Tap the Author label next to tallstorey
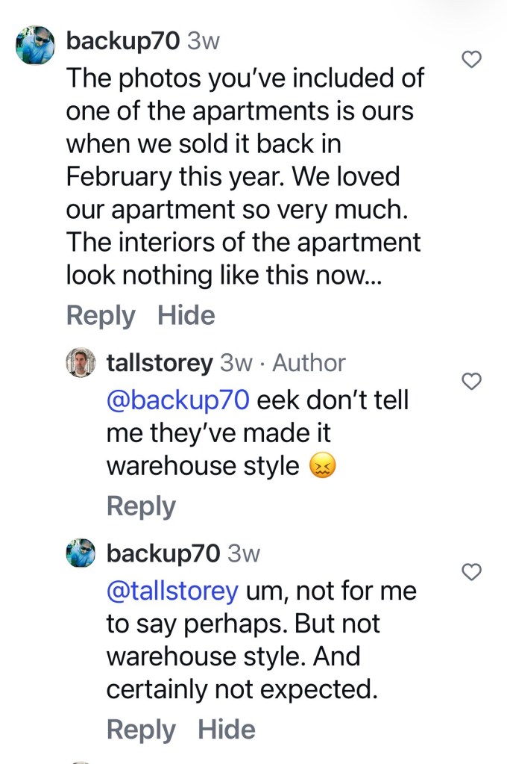Image resolution: width=507 pixels, height=764 pixels. [x=309, y=363]
